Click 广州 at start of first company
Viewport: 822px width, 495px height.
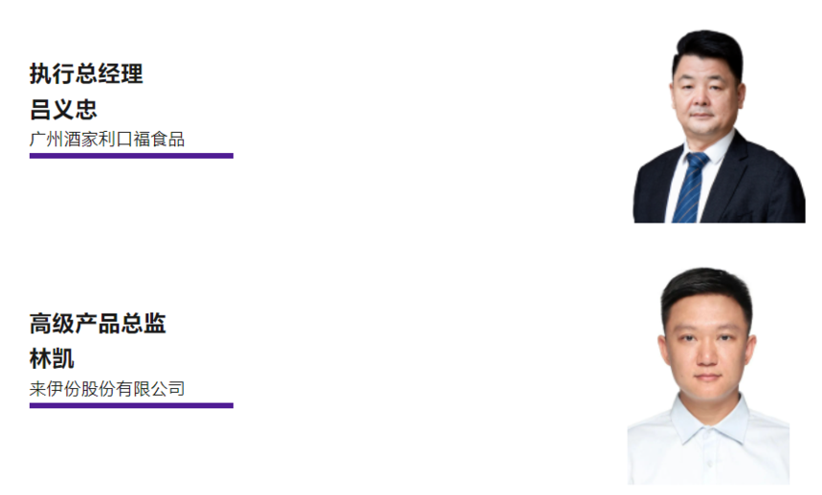46,140
